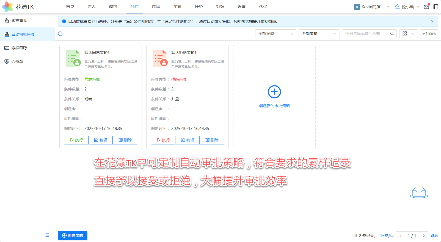Click the blue plus circle to create a new strategy
This screenshot has width=441, height=242.
pos(274,92)
